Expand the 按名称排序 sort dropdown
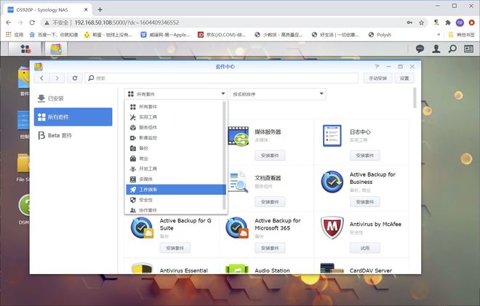This screenshot has width=480, height=306. click(x=278, y=94)
